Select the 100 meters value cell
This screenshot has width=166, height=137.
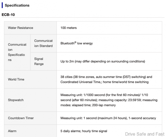tap(69, 28)
